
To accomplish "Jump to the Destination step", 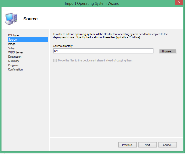I will tap(15, 57).
